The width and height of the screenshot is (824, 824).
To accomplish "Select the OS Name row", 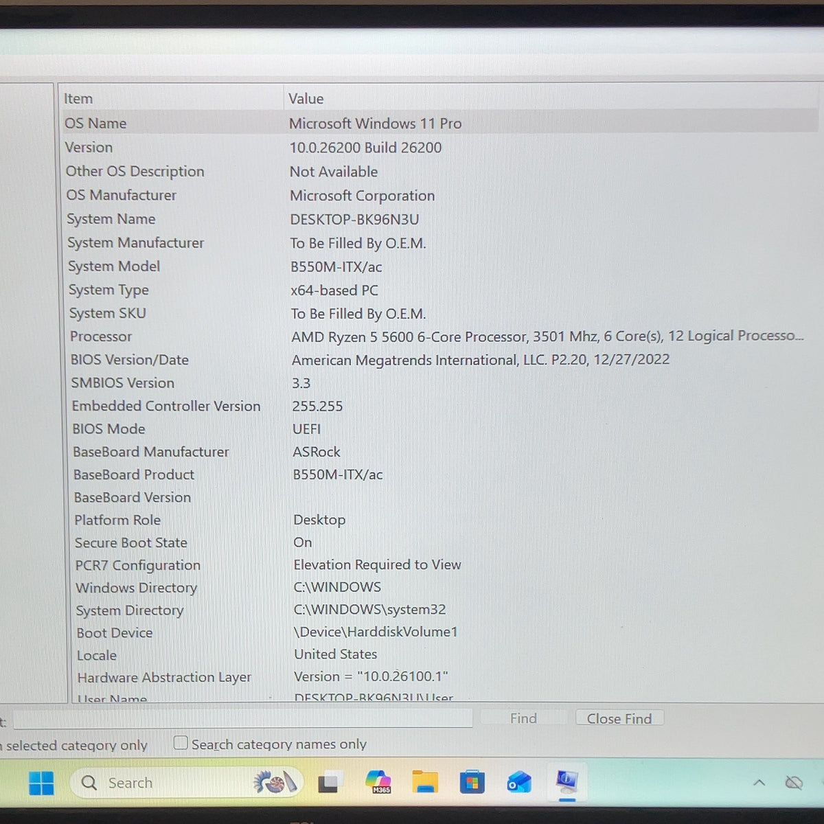I will click(x=439, y=124).
